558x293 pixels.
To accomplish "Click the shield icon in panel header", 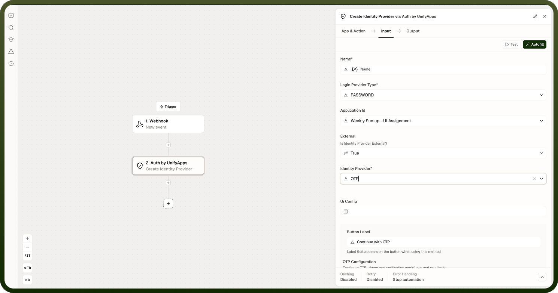I will tap(343, 16).
